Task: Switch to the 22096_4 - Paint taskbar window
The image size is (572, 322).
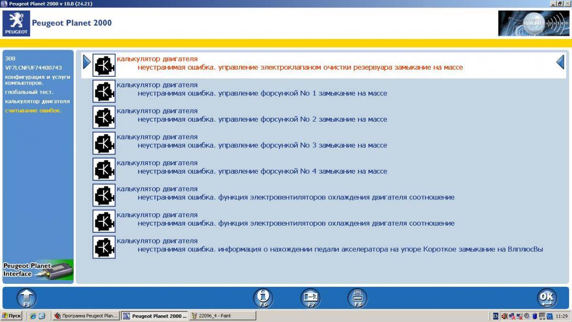Action: [223, 316]
